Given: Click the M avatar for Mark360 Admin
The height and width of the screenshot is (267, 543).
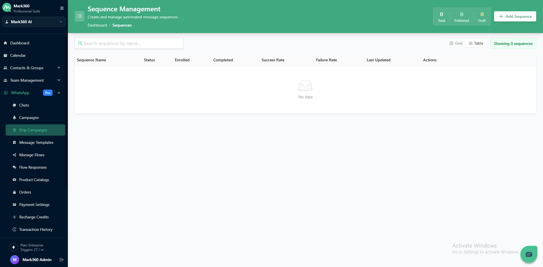Looking at the screenshot, I should click(x=15, y=260).
